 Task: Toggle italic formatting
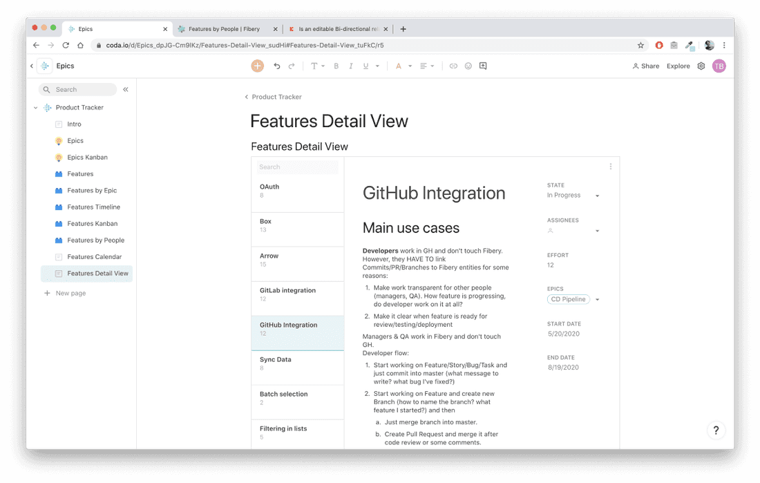click(351, 66)
